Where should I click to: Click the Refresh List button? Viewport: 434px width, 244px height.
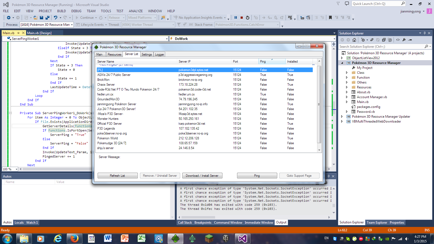coord(117,176)
